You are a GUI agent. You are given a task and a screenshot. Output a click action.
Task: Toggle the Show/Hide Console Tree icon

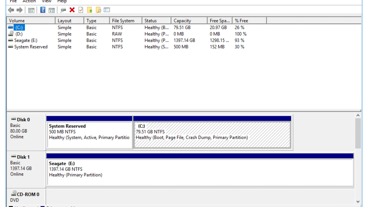coord(31,10)
